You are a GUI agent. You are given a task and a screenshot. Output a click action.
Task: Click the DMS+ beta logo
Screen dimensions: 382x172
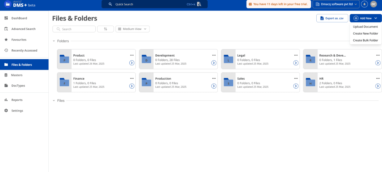20,4
